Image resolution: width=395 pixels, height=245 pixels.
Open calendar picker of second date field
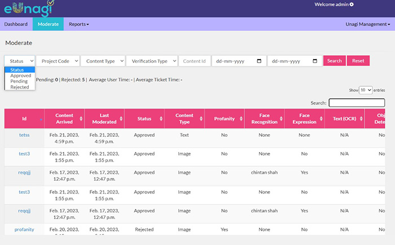[x=315, y=61]
